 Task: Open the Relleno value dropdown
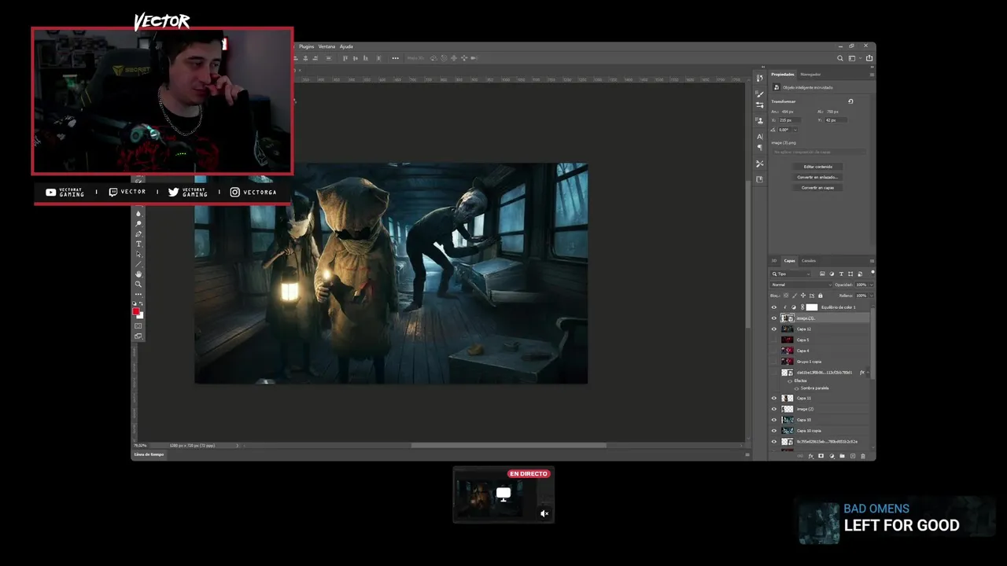[871, 296]
